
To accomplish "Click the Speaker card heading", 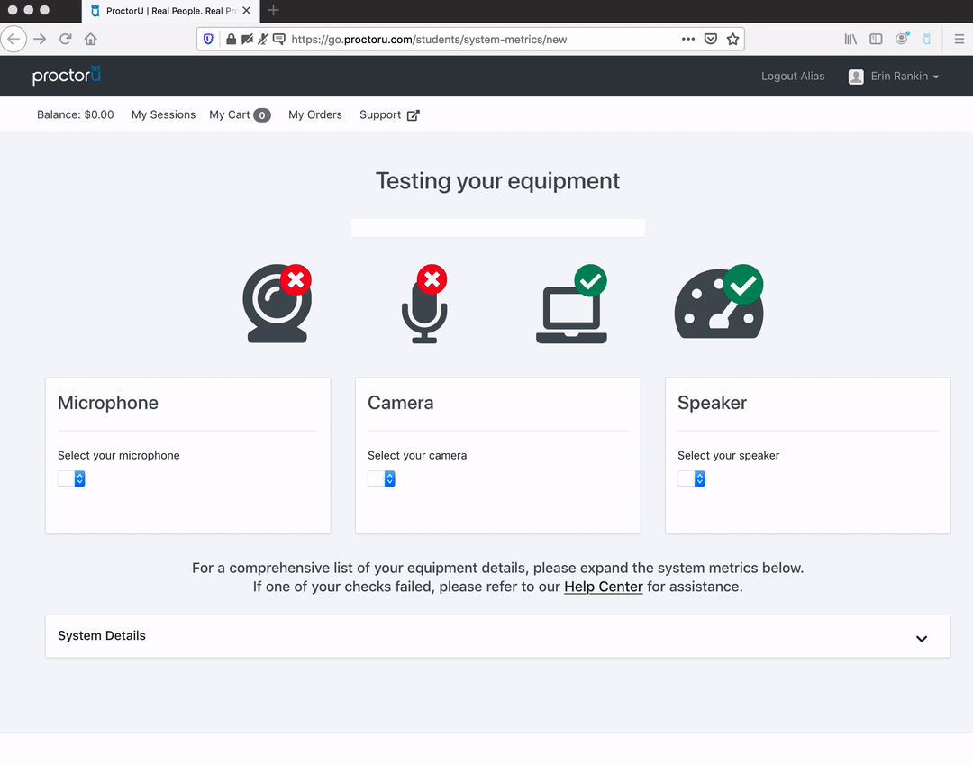I will (x=712, y=403).
